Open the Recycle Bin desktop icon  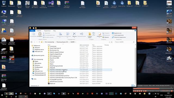pos(4,4)
